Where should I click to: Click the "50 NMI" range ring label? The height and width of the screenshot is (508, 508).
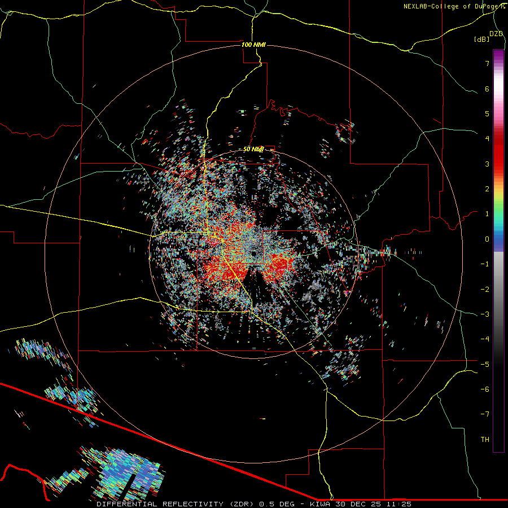pyautogui.click(x=253, y=150)
